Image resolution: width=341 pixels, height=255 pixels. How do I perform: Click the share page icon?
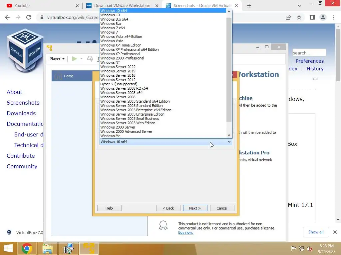click(288, 17)
